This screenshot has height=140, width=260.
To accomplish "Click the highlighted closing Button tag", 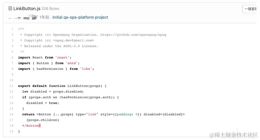I will pos(32,126).
